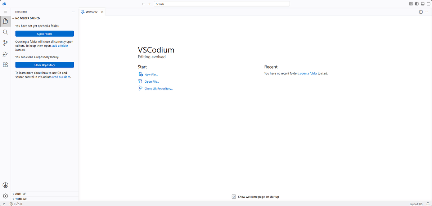Click the Open File icon under Start

pos(140,81)
